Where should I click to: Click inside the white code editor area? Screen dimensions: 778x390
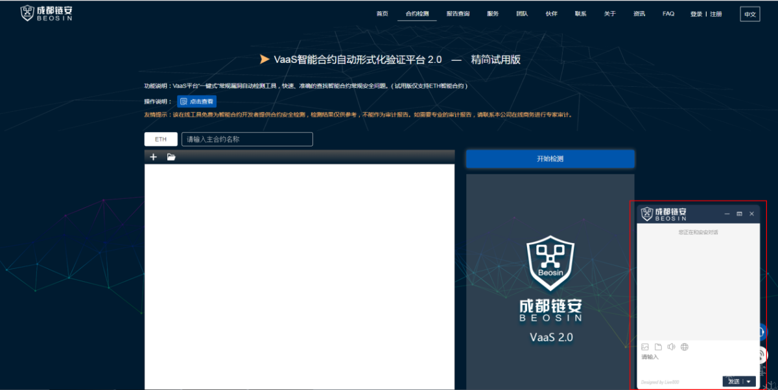(x=300, y=277)
